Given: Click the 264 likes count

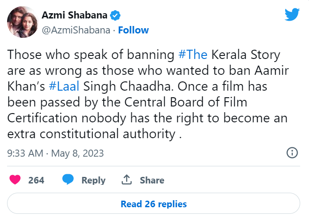Looking at the screenshot, I should tap(36, 180).
